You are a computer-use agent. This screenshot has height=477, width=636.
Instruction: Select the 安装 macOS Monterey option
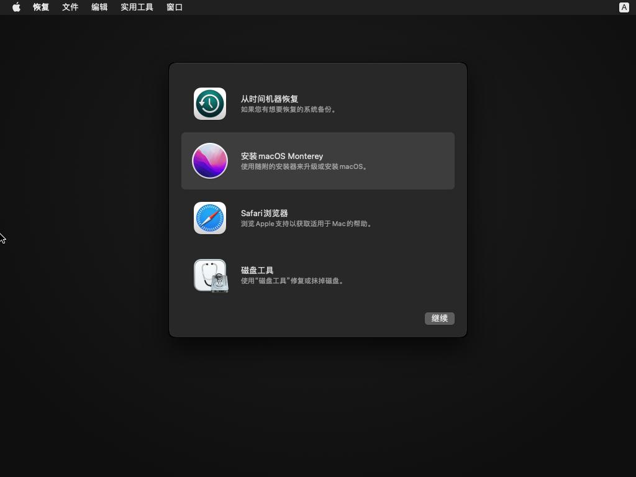[317, 160]
